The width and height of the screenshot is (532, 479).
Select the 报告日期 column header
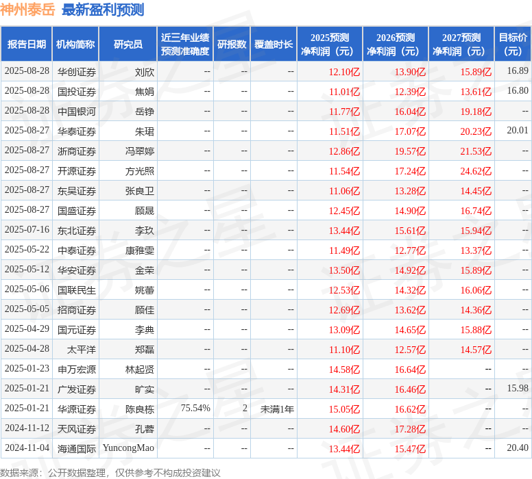click(27, 44)
